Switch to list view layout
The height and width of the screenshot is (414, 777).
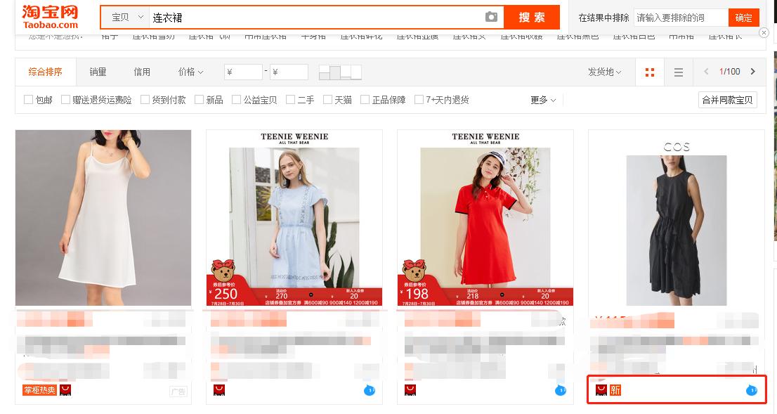click(678, 71)
